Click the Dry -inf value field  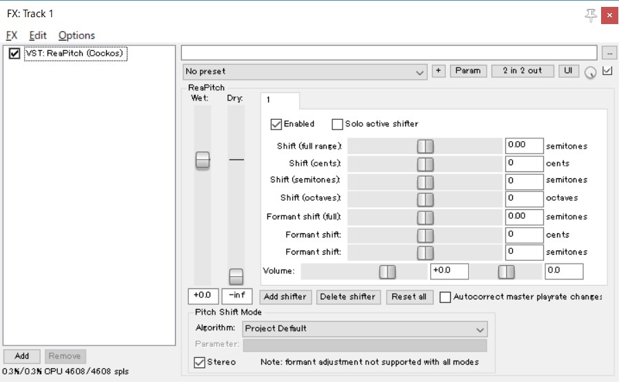click(x=237, y=296)
